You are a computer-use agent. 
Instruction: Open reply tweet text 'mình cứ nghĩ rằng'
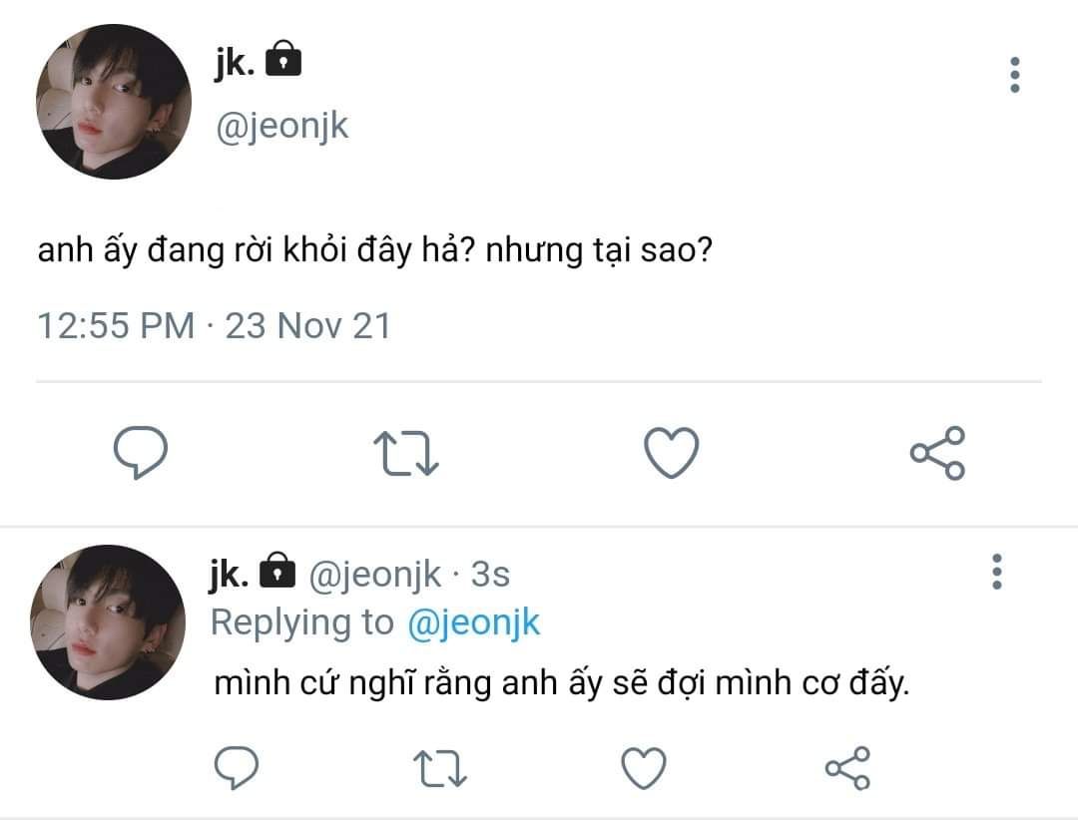click(x=353, y=684)
